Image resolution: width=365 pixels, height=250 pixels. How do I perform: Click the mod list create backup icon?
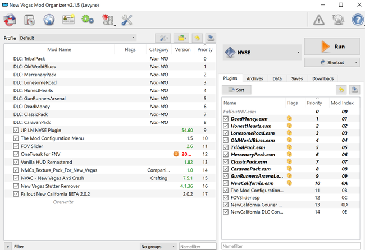(x=211, y=38)
